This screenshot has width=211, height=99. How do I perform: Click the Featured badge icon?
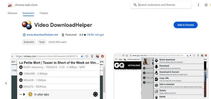pos(63,35)
